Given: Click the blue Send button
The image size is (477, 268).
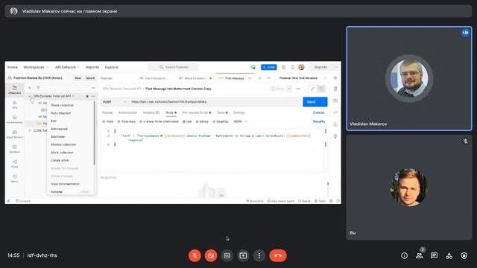Looking at the screenshot, I should 311,102.
